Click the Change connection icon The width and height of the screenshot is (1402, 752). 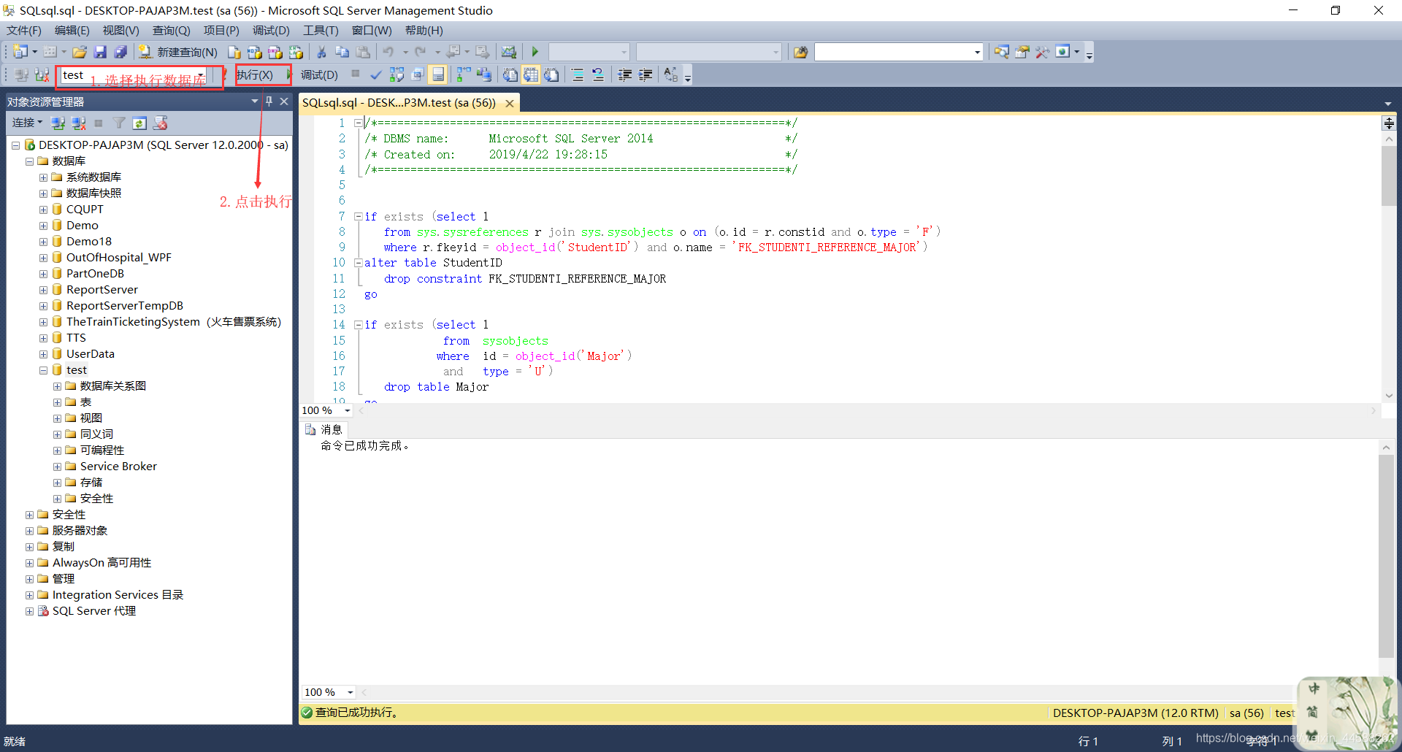tap(42, 74)
